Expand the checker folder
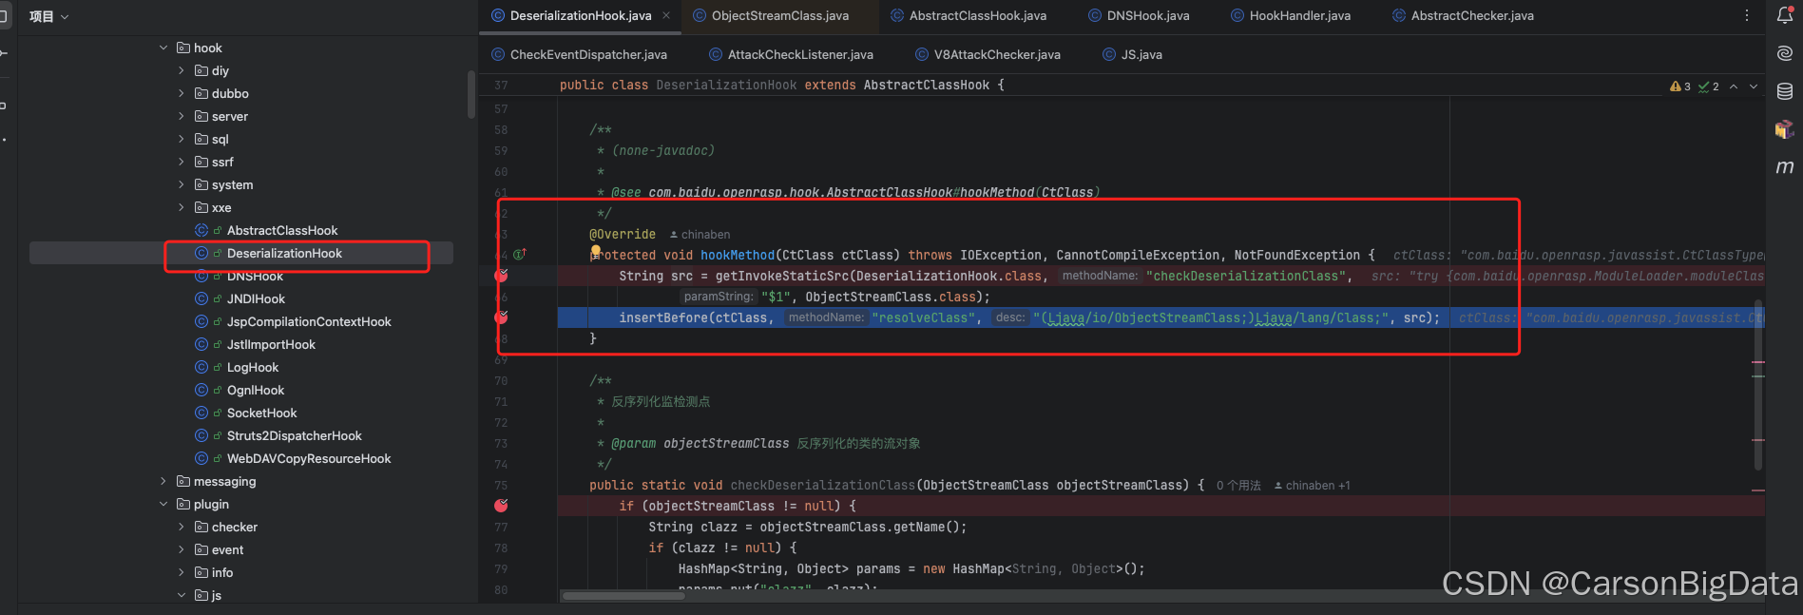 (182, 527)
